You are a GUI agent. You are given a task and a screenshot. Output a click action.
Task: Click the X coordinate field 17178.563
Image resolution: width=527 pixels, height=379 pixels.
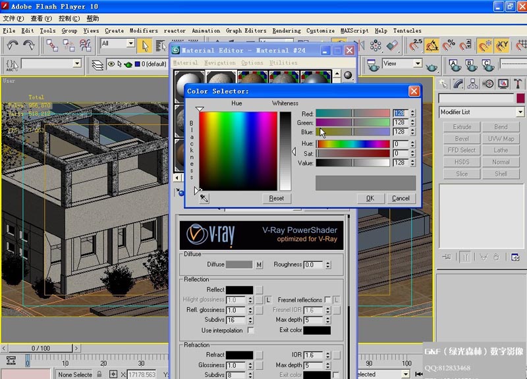(x=142, y=374)
